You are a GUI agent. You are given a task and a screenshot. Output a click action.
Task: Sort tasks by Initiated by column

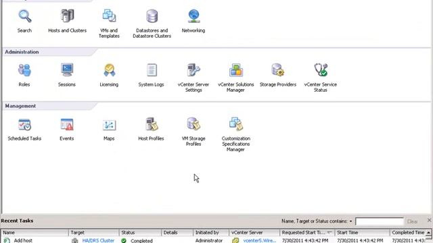(211, 232)
